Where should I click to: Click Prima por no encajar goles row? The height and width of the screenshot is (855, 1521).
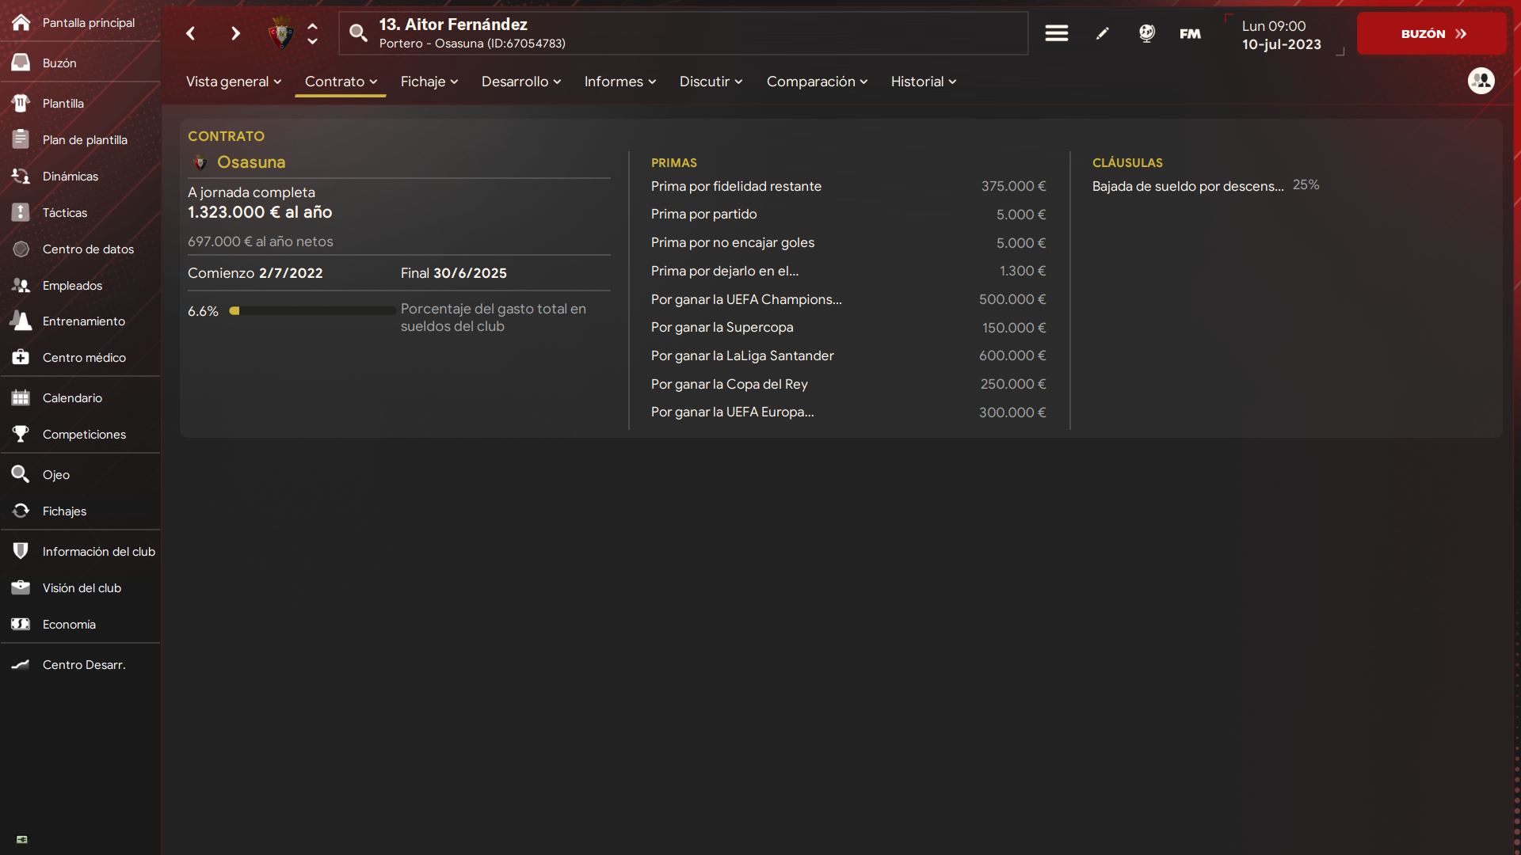(x=848, y=243)
